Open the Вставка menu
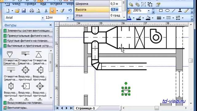 (56, 4)
